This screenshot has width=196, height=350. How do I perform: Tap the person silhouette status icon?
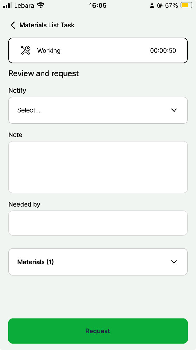[x=152, y=5]
